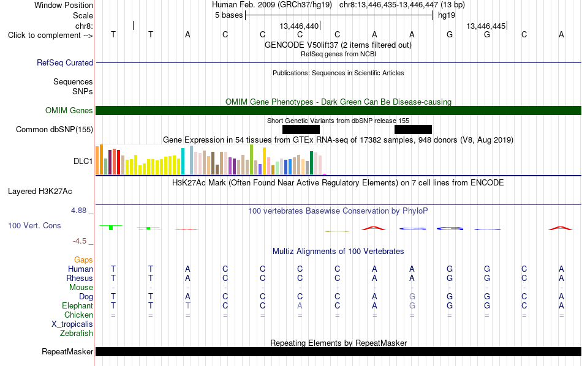Select the dark green OMIM Genes bar
The image size is (582, 366).
338,111
